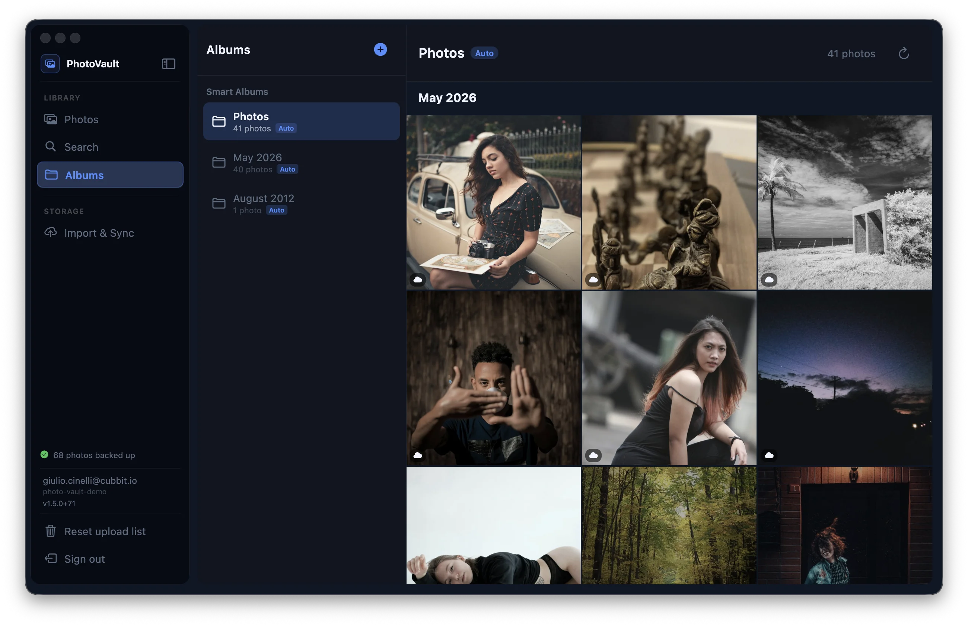Open the man framing face with hands thumbnail
Image resolution: width=968 pixels, height=626 pixels.
coord(493,378)
